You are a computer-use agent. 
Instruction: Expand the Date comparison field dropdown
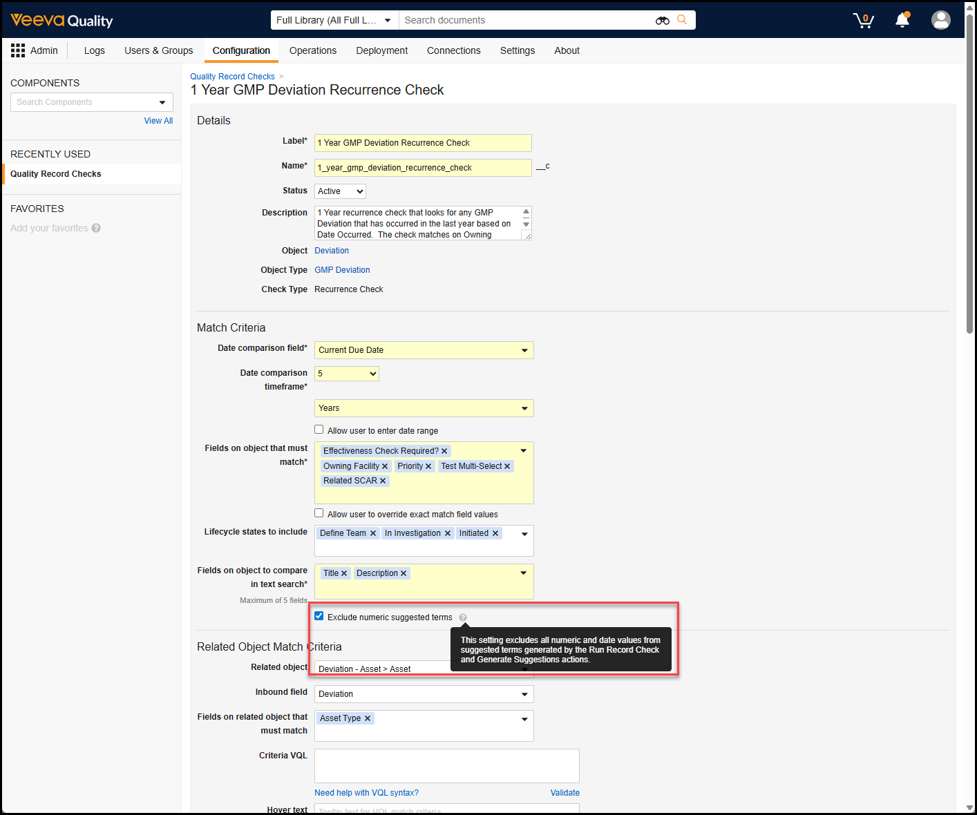click(x=424, y=350)
